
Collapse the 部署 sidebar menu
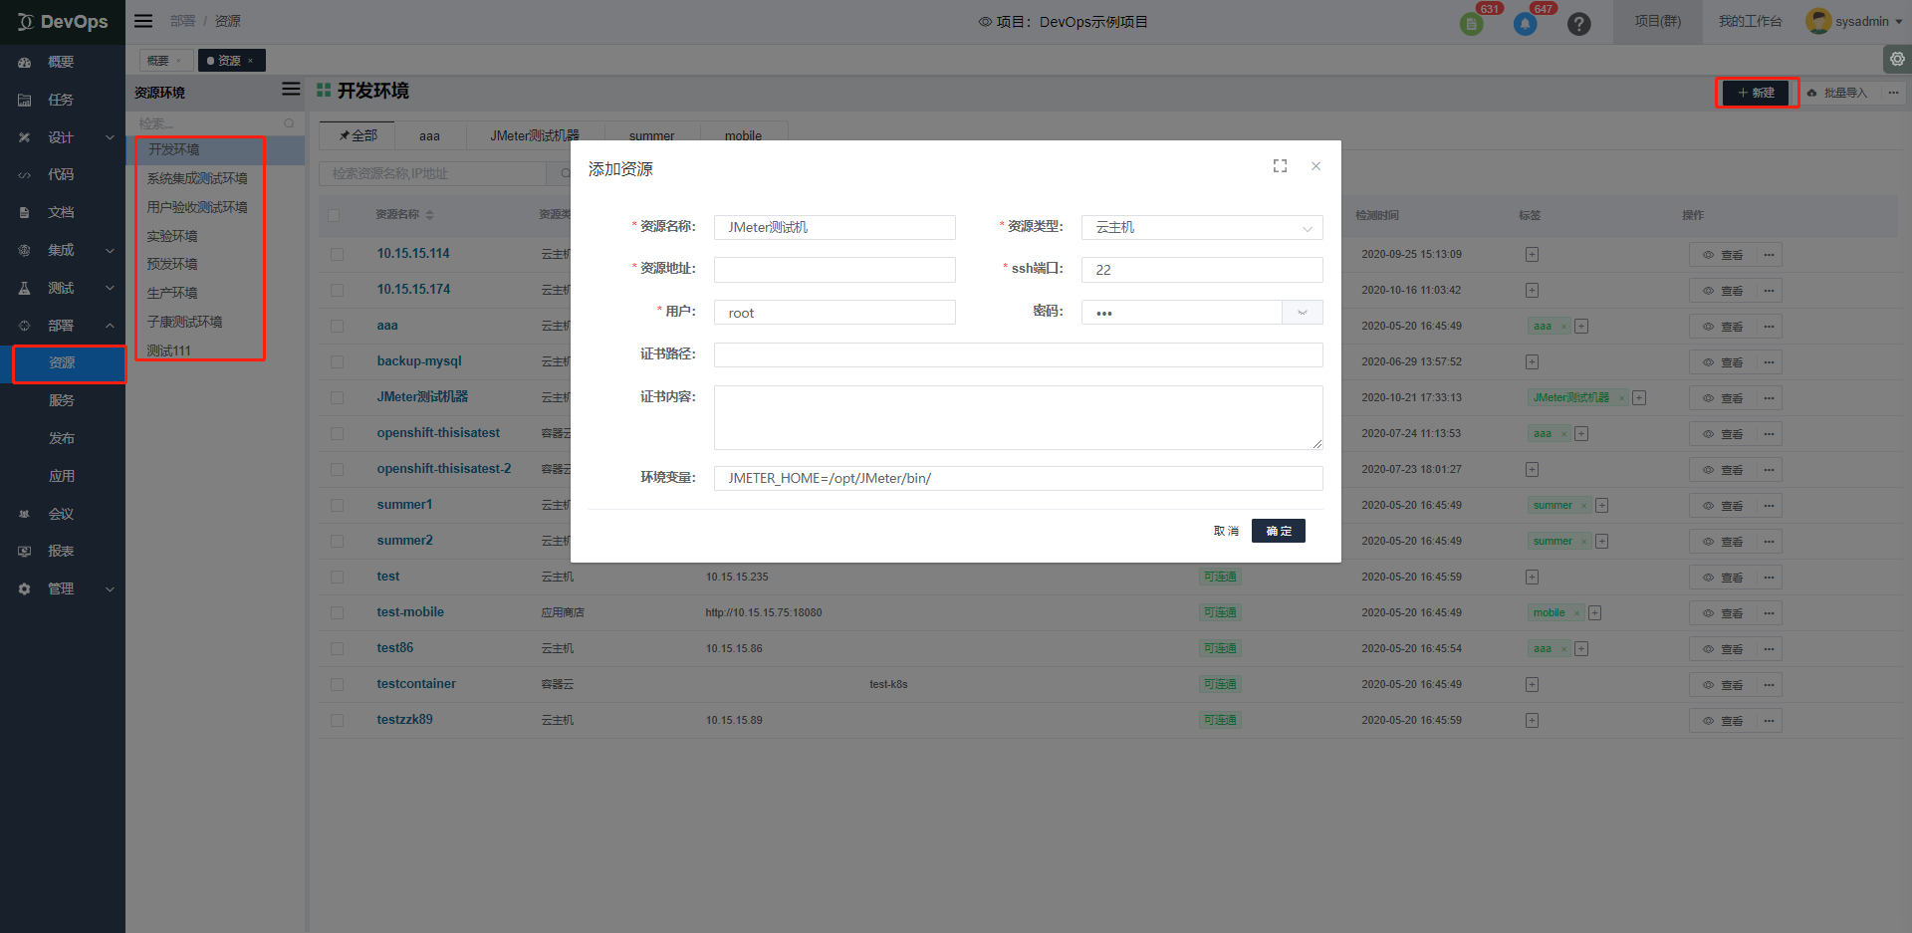point(63,326)
